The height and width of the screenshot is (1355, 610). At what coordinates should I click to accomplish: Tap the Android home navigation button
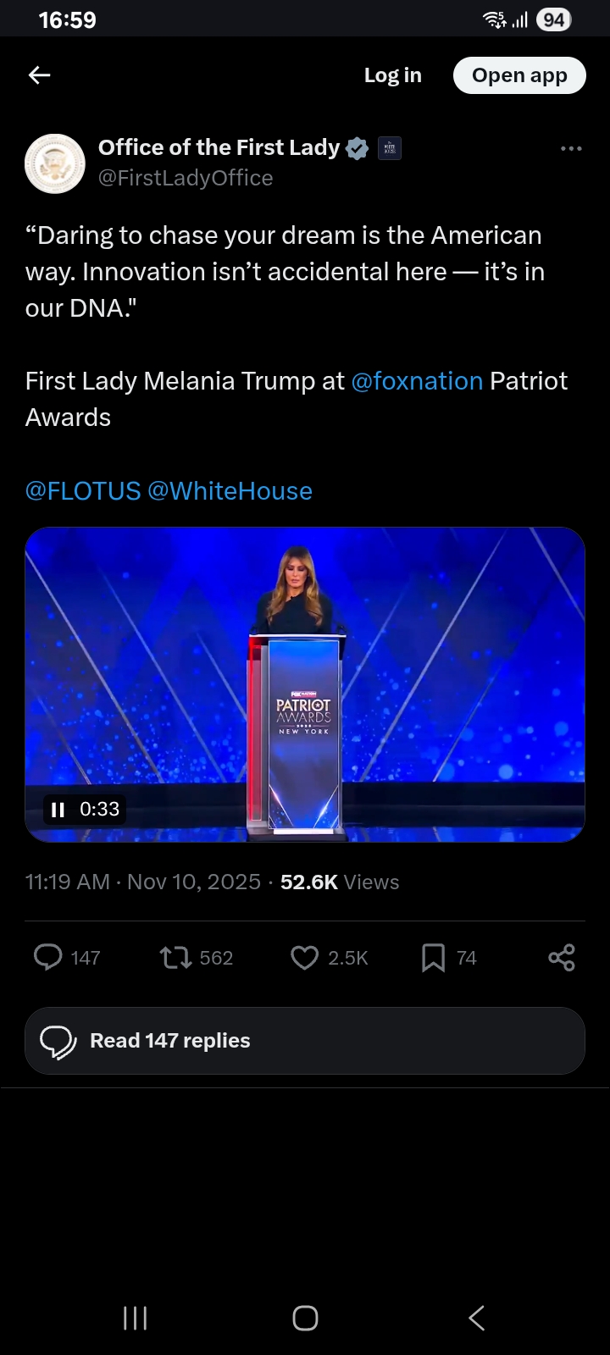click(x=305, y=1318)
